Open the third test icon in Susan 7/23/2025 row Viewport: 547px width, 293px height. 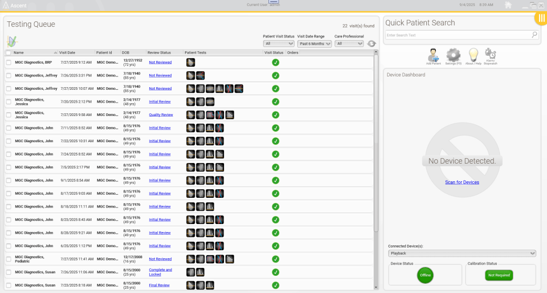[210, 286]
